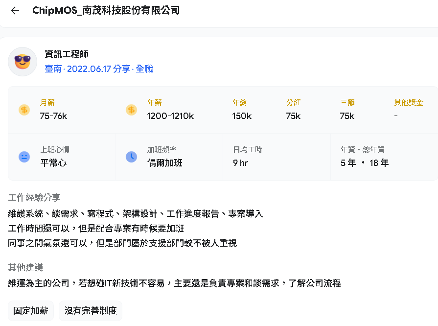Click the 其他獎金 label

pos(409,102)
